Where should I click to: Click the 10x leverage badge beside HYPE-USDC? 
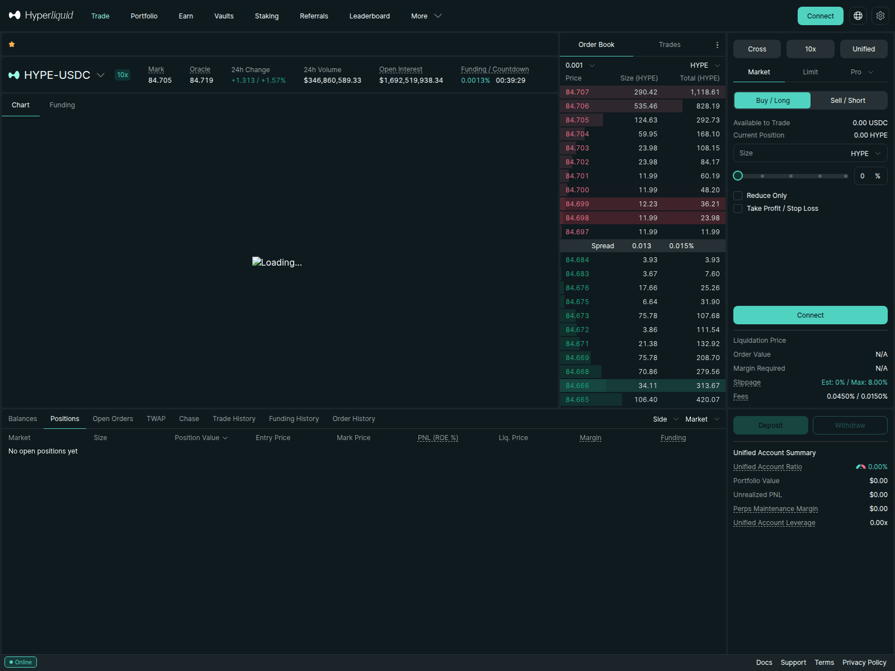pyautogui.click(x=123, y=75)
